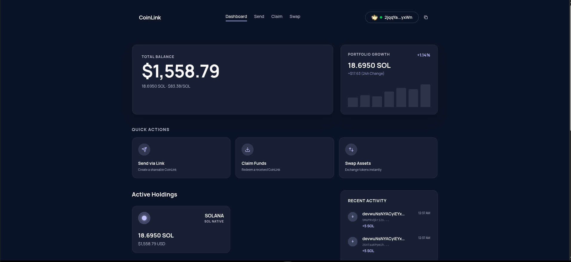Viewport: 571px width, 262px height.
Task: Click the QUICK ACTIONS heading
Action: 151,130
